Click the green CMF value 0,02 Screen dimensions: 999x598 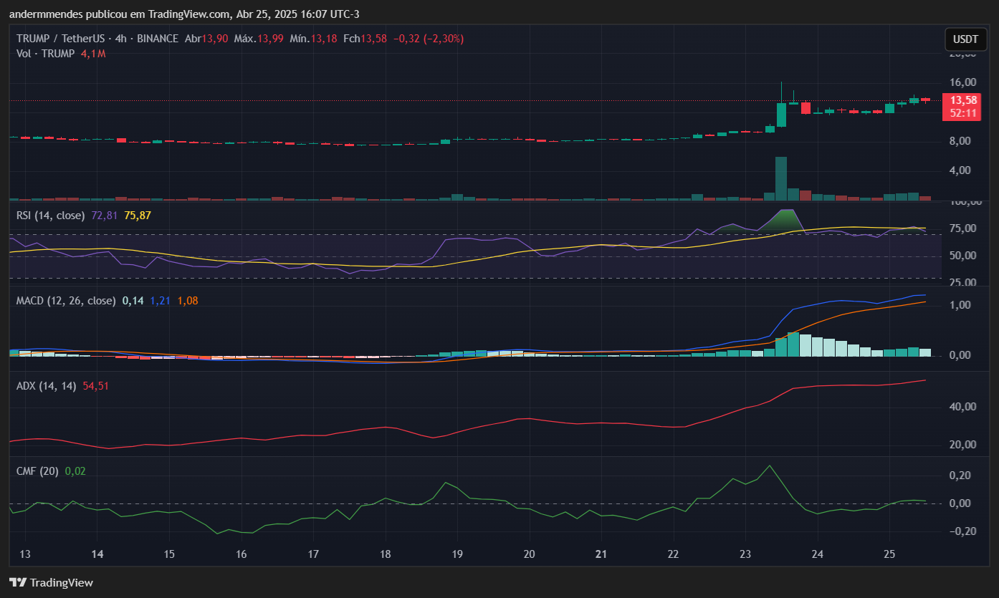(75, 471)
